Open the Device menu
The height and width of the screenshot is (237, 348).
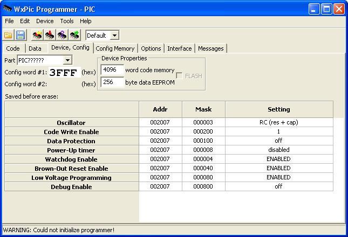[45, 21]
